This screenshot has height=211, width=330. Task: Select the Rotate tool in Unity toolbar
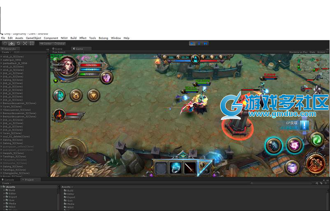(18, 44)
